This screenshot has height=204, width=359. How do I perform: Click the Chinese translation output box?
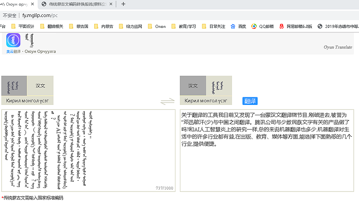click(x=267, y=151)
